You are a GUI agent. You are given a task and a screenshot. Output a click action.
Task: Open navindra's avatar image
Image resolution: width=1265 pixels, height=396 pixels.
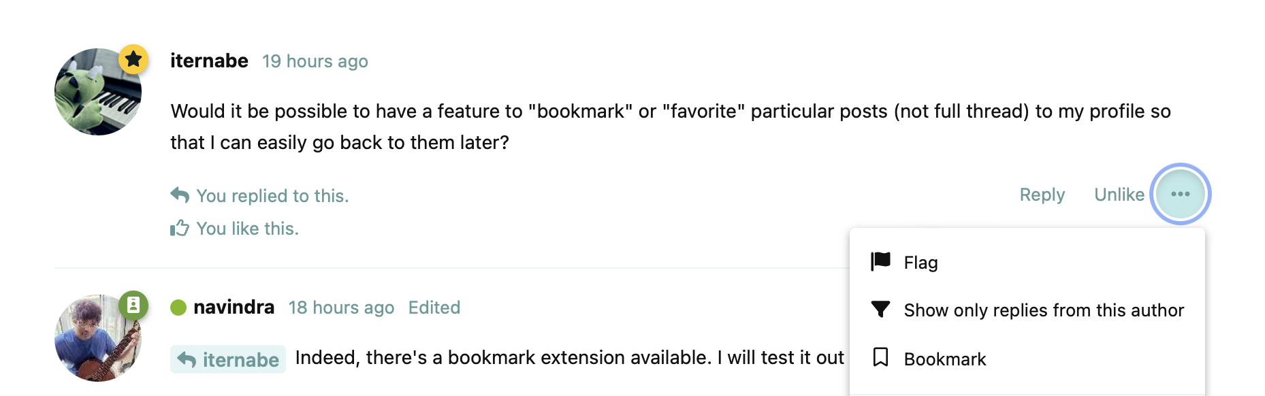pos(96,339)
